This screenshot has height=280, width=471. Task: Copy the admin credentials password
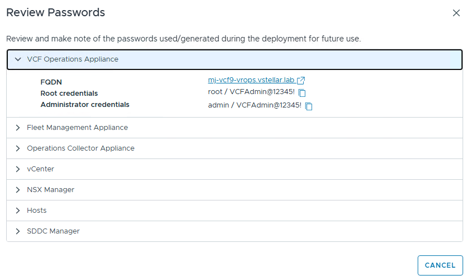[x=309, y=106]
